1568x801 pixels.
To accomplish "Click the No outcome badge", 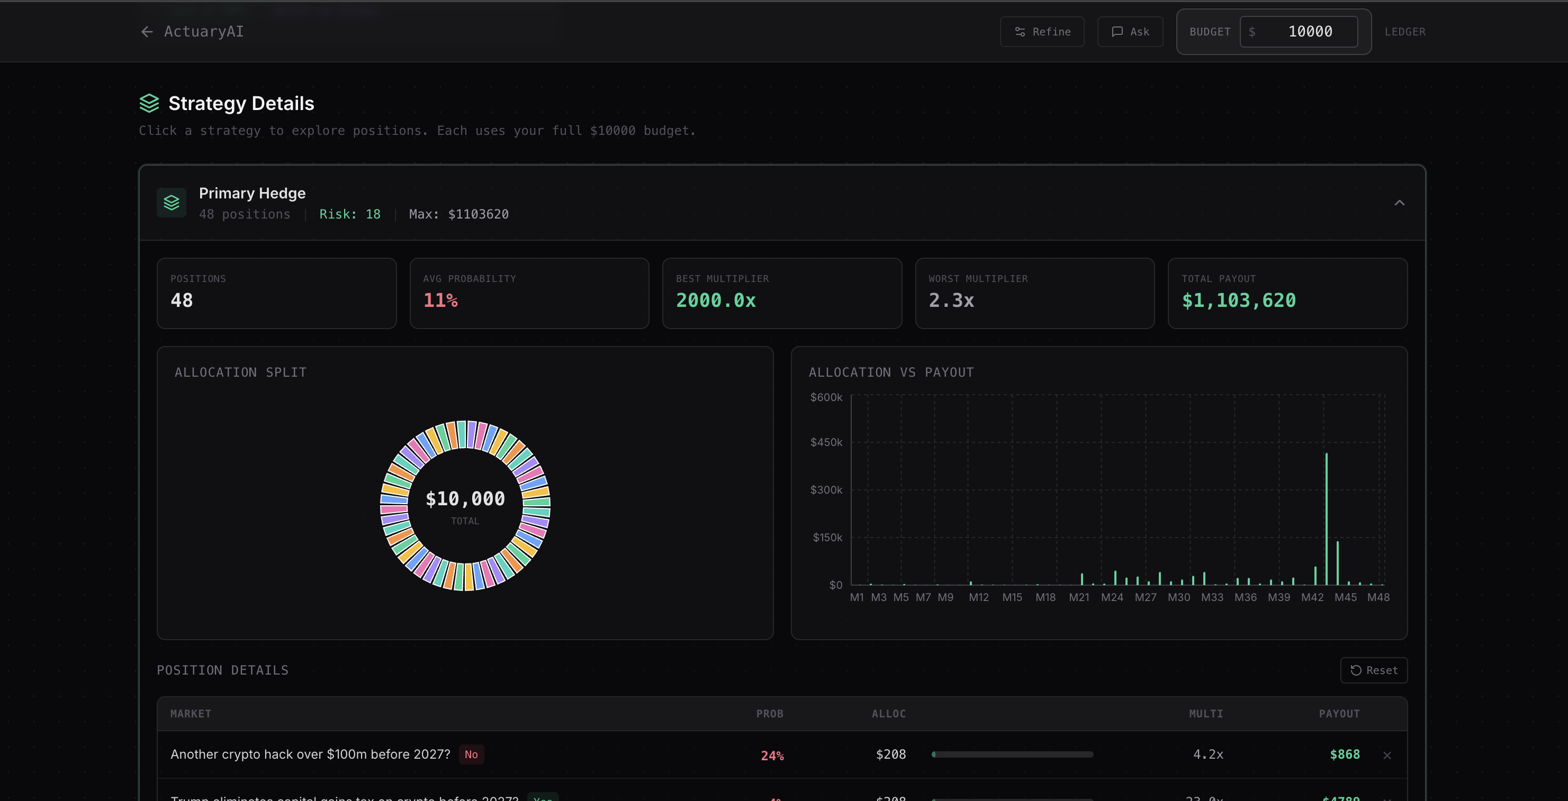I will click(x=471, y=755).
